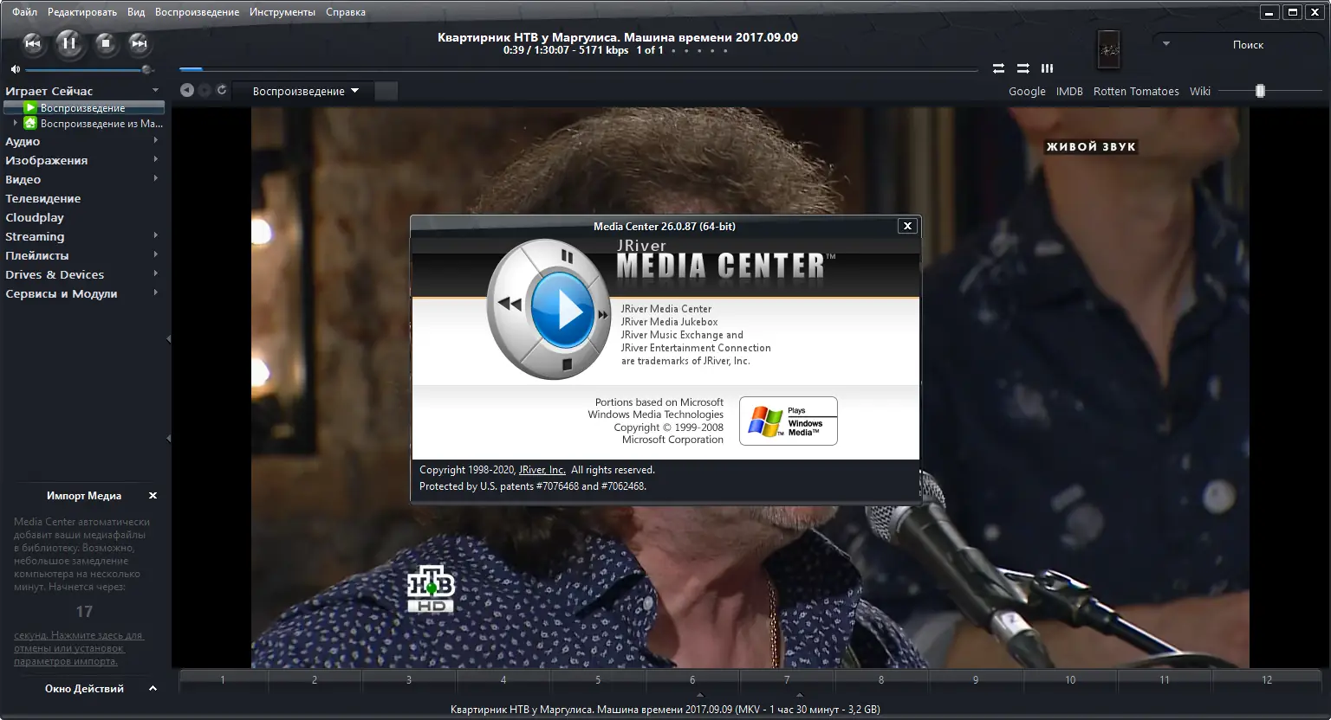Jump to chapter marker 9

[x=976, y=680]
